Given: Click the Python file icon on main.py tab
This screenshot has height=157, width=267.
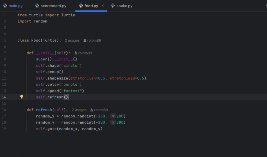Looking at the screenshot, I should 5,6.
